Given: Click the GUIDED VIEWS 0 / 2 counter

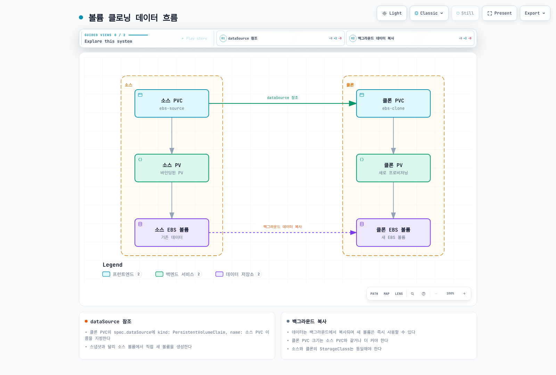Looking at the screenshot, I should point(105,35).
